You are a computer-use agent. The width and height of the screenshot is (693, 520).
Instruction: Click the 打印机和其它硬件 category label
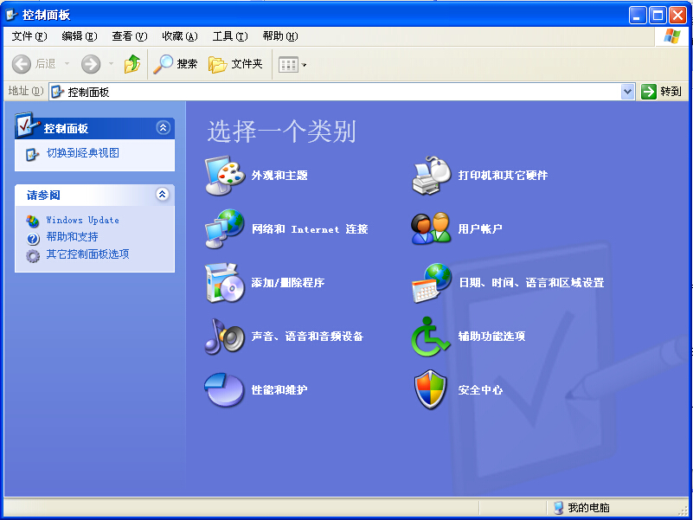pos(503,176)
